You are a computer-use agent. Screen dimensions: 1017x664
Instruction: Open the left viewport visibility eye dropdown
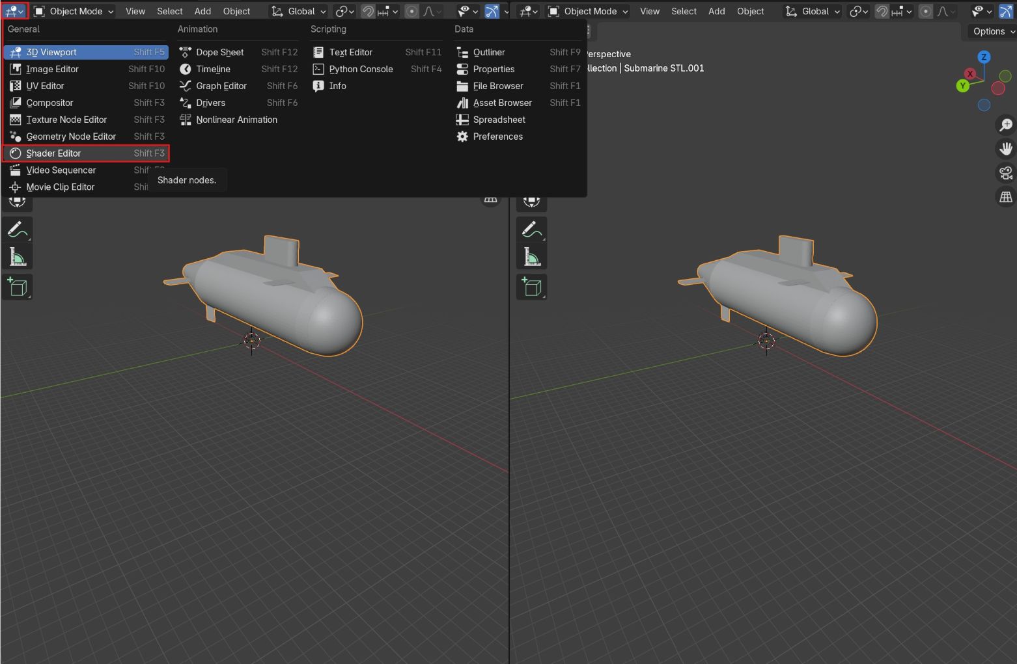click(x=468, y=11)
